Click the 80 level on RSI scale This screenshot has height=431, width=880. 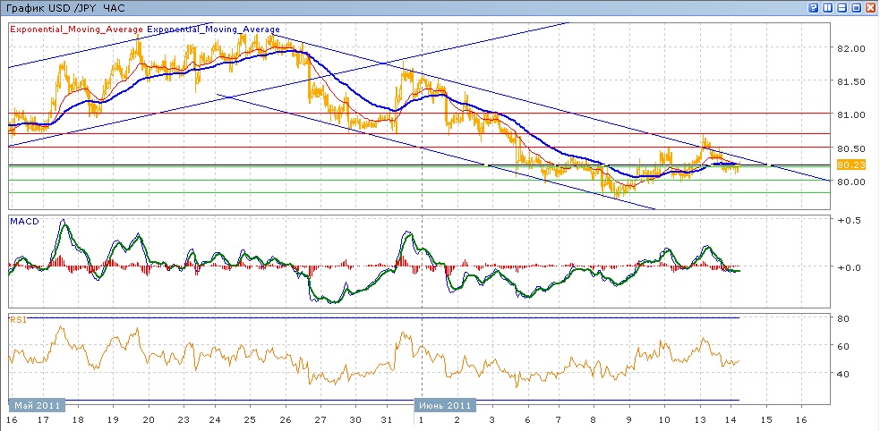[x=843, y=317]
